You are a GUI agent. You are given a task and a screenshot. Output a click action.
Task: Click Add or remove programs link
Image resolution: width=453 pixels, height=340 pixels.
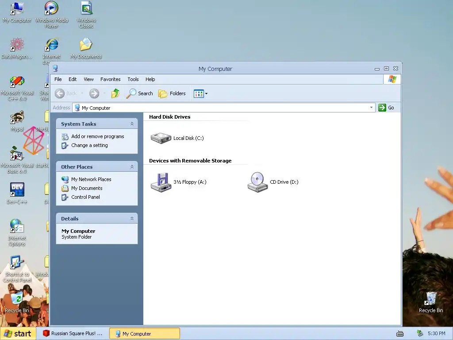click(98, 136)
